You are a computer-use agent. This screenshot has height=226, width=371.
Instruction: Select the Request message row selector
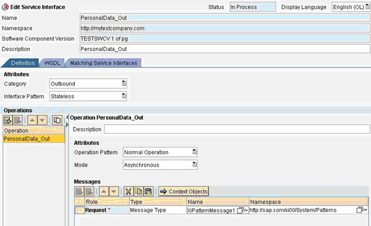[x=79, y=210]
